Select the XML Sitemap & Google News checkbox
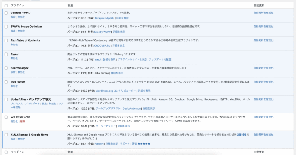The height and width of the screenshot is (155, 296). (6, 135)
